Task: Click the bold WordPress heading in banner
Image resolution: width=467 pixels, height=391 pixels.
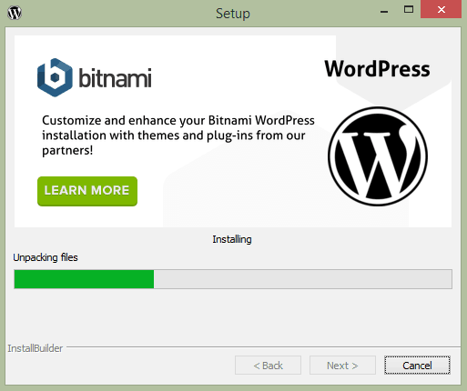Action: 377,69
